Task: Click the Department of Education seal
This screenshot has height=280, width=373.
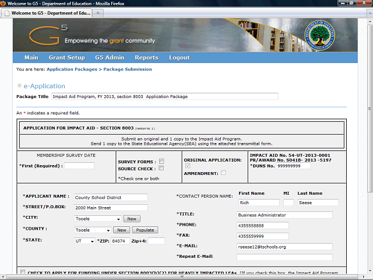Action: (x=319, y=36)
